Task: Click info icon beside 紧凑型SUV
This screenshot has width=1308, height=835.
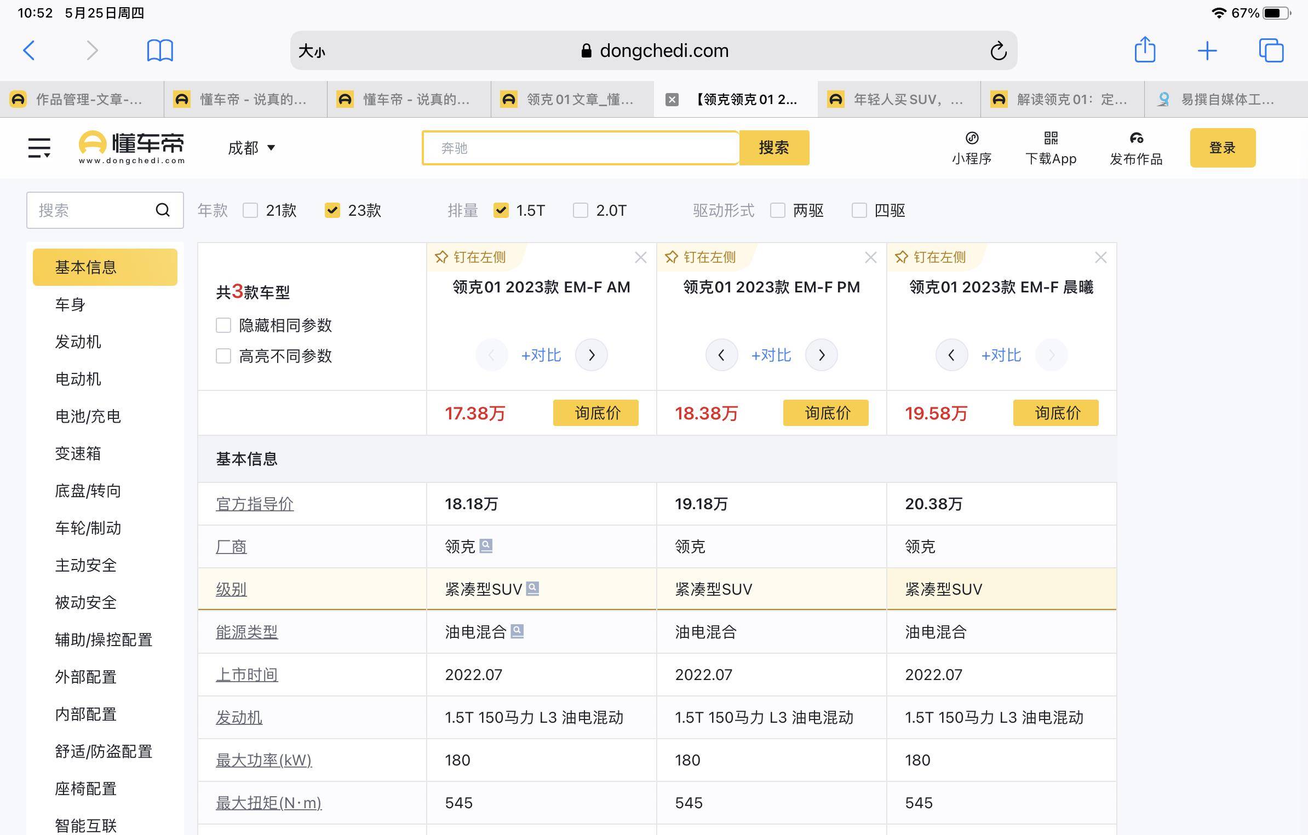Action: (532, 589)
